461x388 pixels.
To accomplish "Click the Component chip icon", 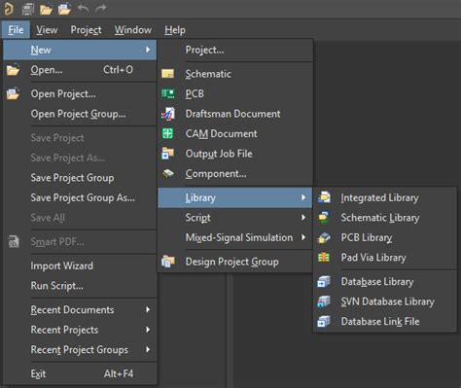I will click(167, 173).
